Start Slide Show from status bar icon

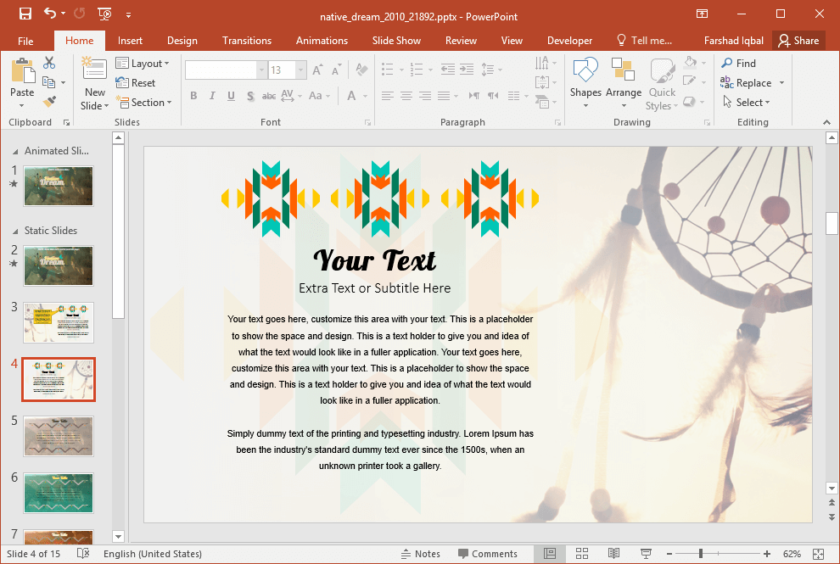tap(646, 554)
